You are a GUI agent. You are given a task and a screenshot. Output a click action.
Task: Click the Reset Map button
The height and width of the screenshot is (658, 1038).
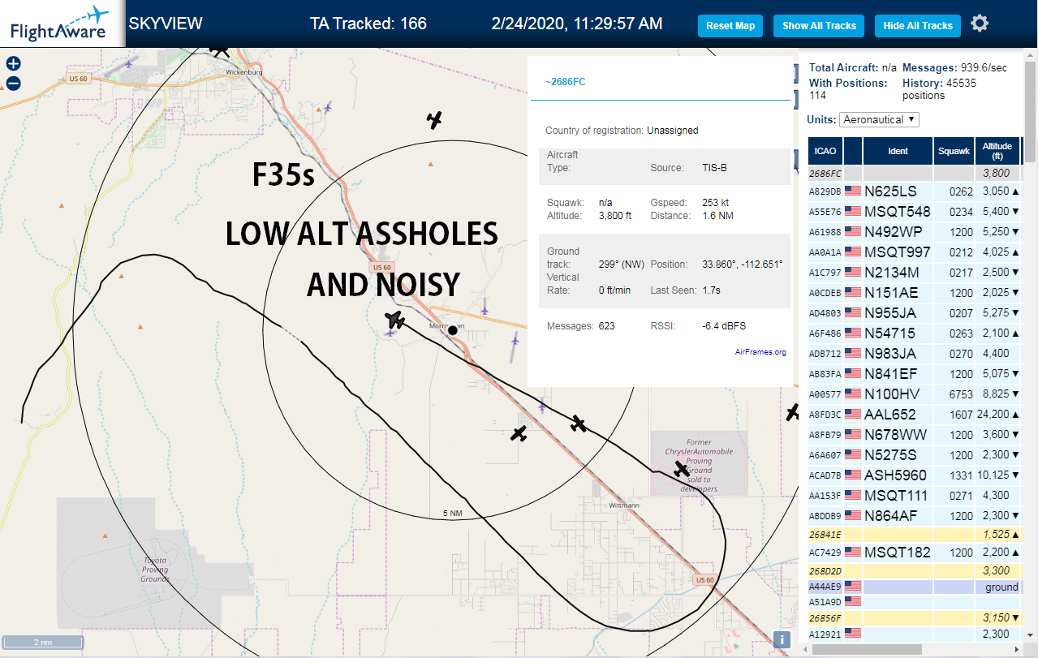[x=730, y=26]
